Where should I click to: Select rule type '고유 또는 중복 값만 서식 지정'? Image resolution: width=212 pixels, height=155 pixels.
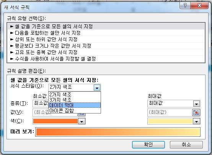(x=106, y=52)
